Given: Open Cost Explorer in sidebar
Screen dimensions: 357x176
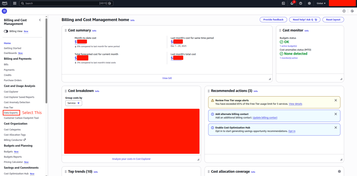Looking at the screenshot, I should 11,92.
